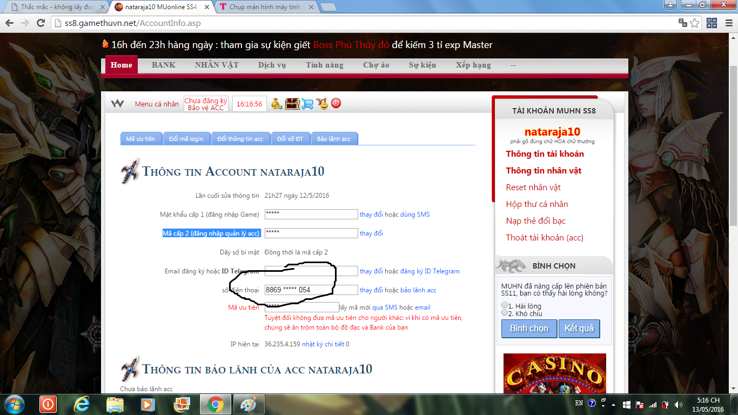Open Chrome's main menu button

728,23
